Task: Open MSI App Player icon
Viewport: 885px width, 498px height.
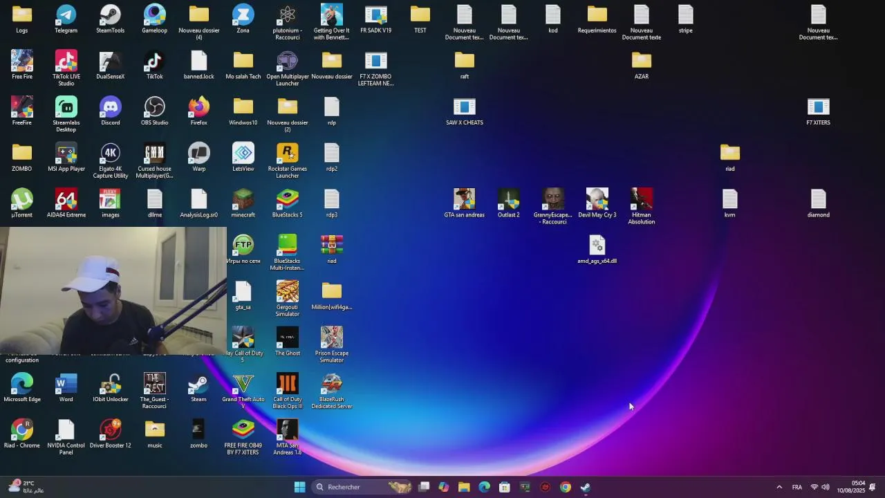Action: pyautogui.click(x=66, y=157)
